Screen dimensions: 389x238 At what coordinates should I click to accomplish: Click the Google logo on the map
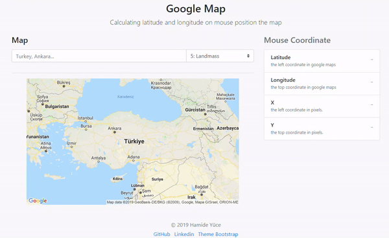pos(38,200)
